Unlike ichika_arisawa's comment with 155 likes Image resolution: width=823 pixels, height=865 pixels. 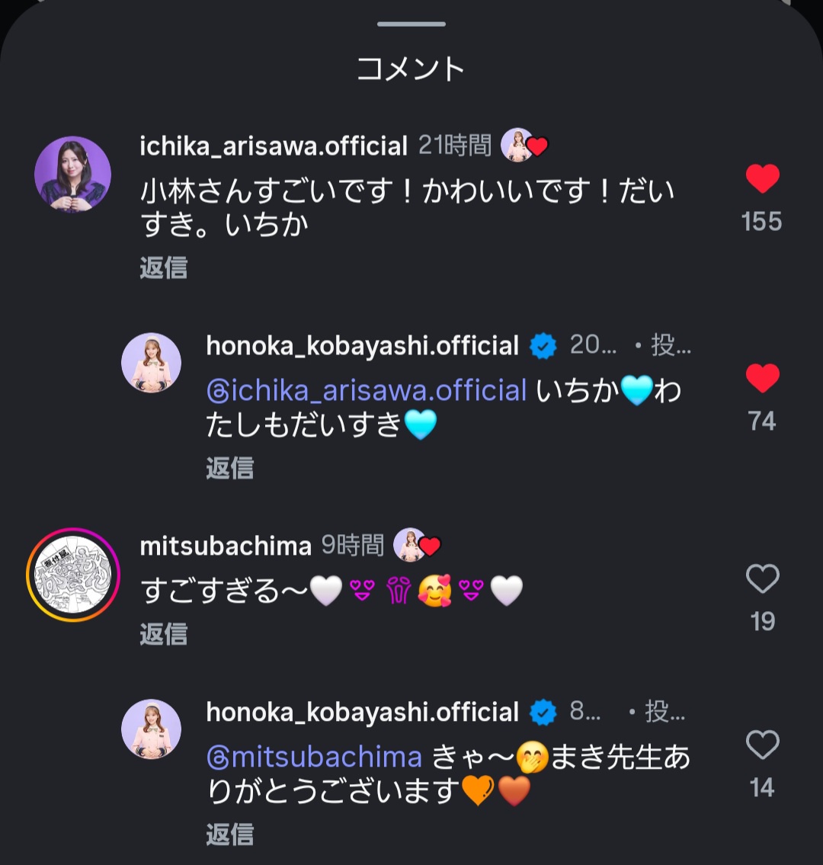762,180
